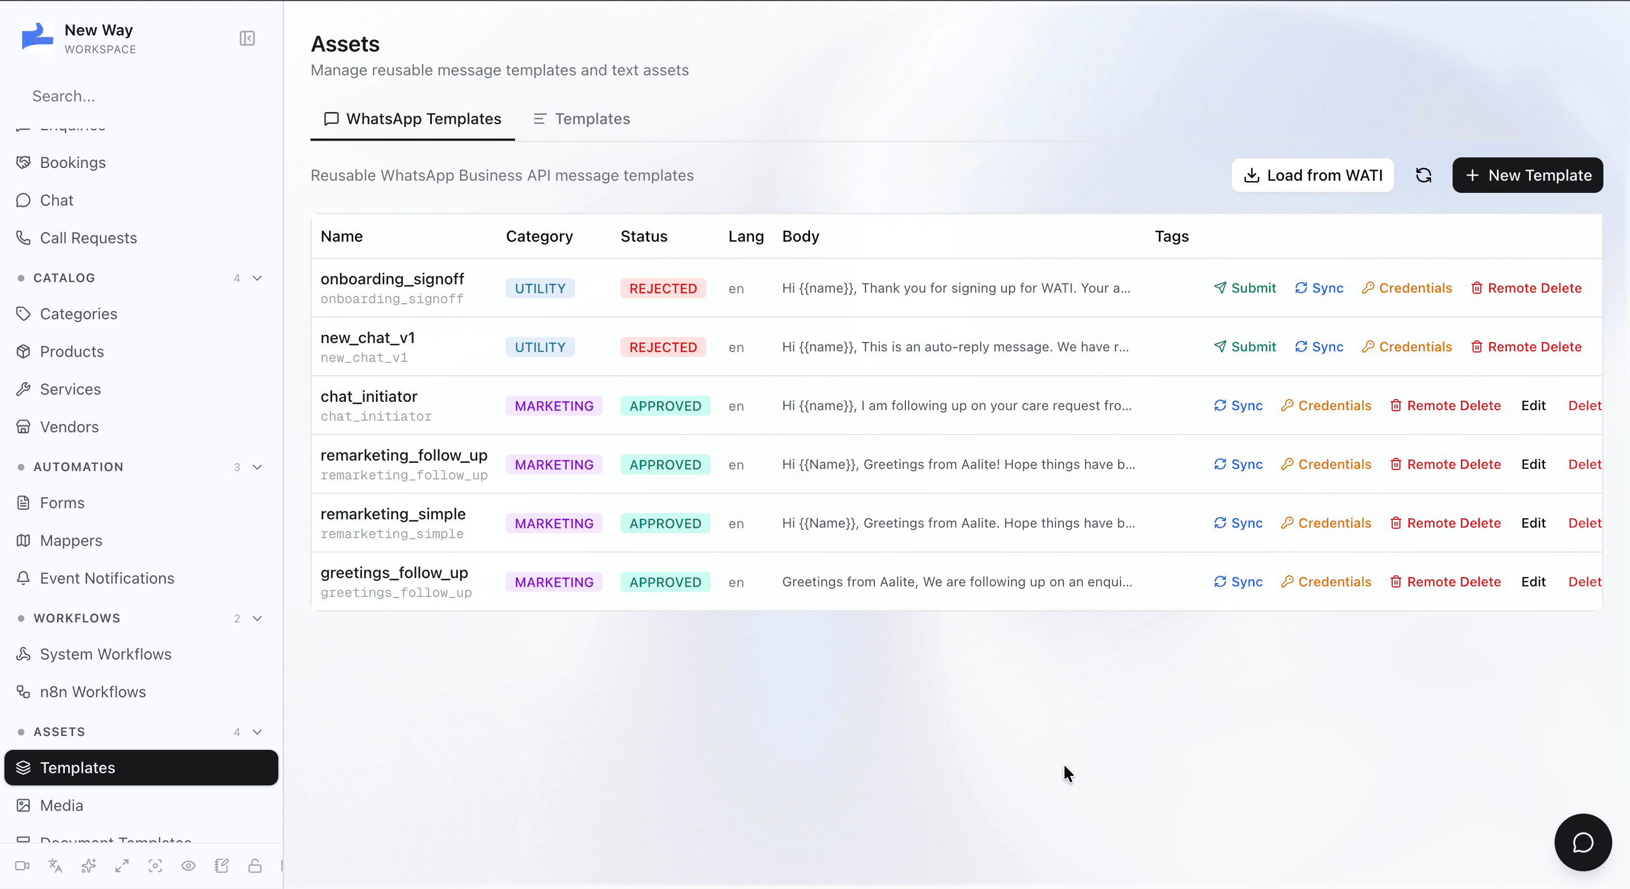
Task: Submit the onboarding_signoff template
Action: click(x=1245, y=288)
